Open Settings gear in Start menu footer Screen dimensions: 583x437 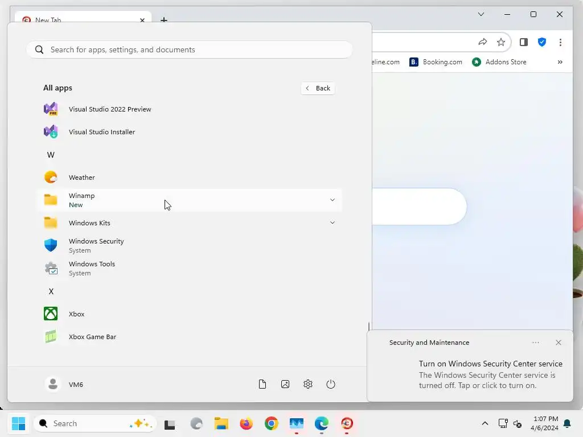308,384
